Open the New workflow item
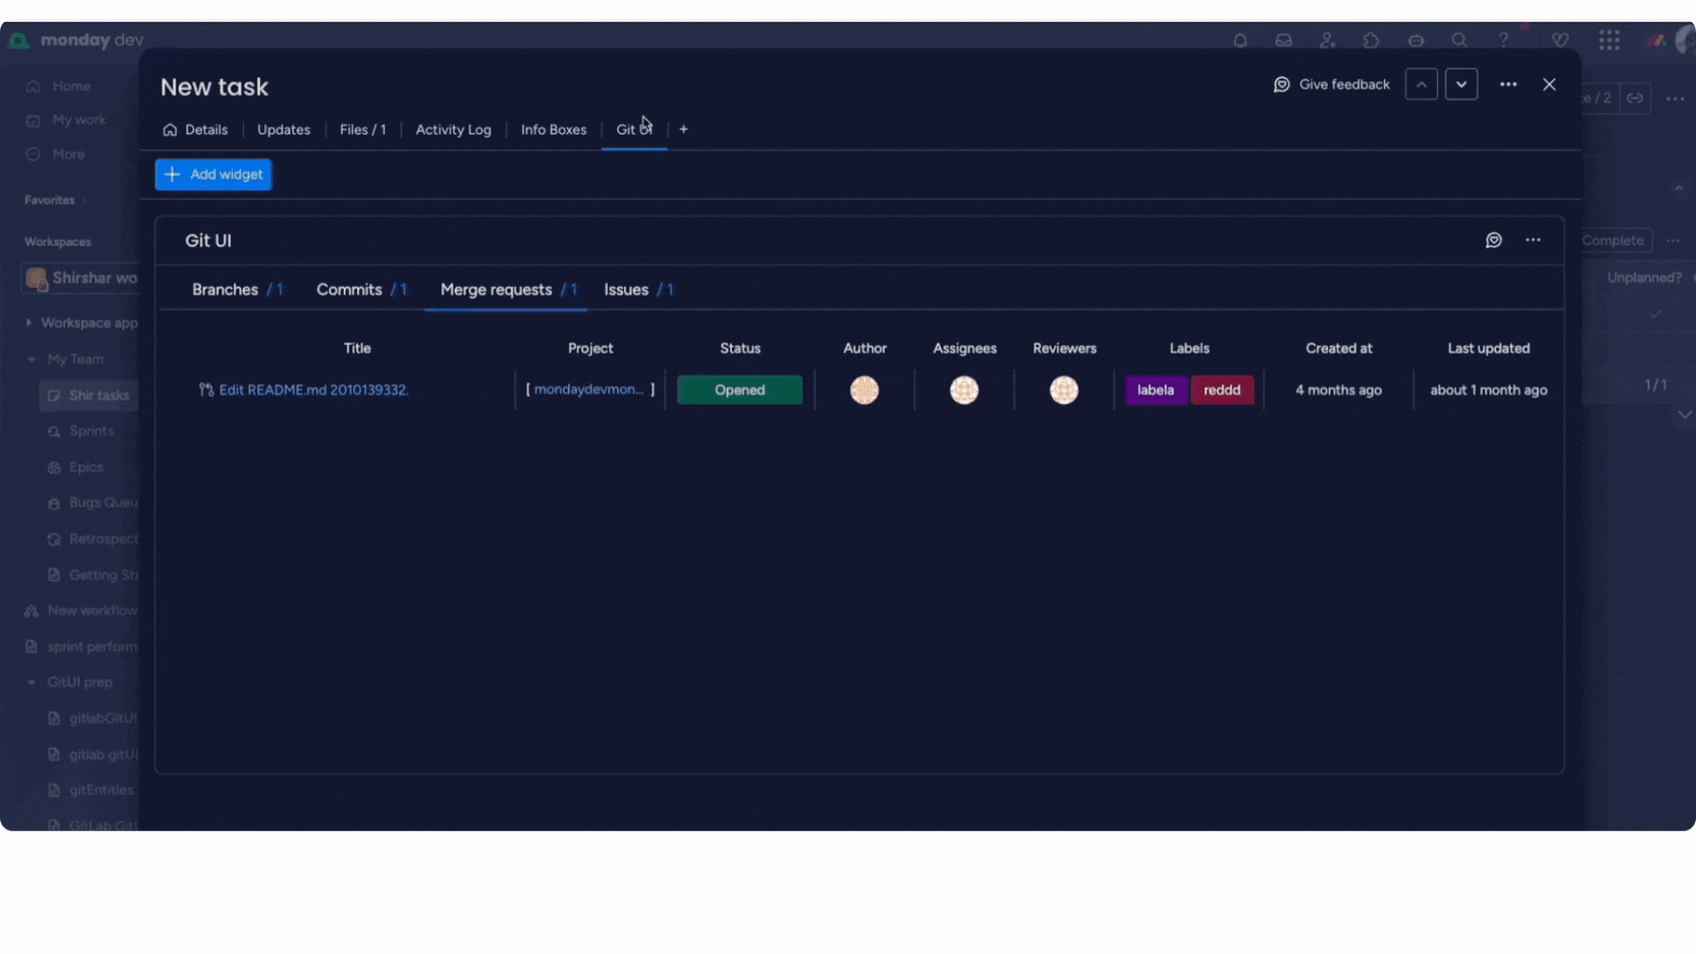 click(x=81, y=610)
